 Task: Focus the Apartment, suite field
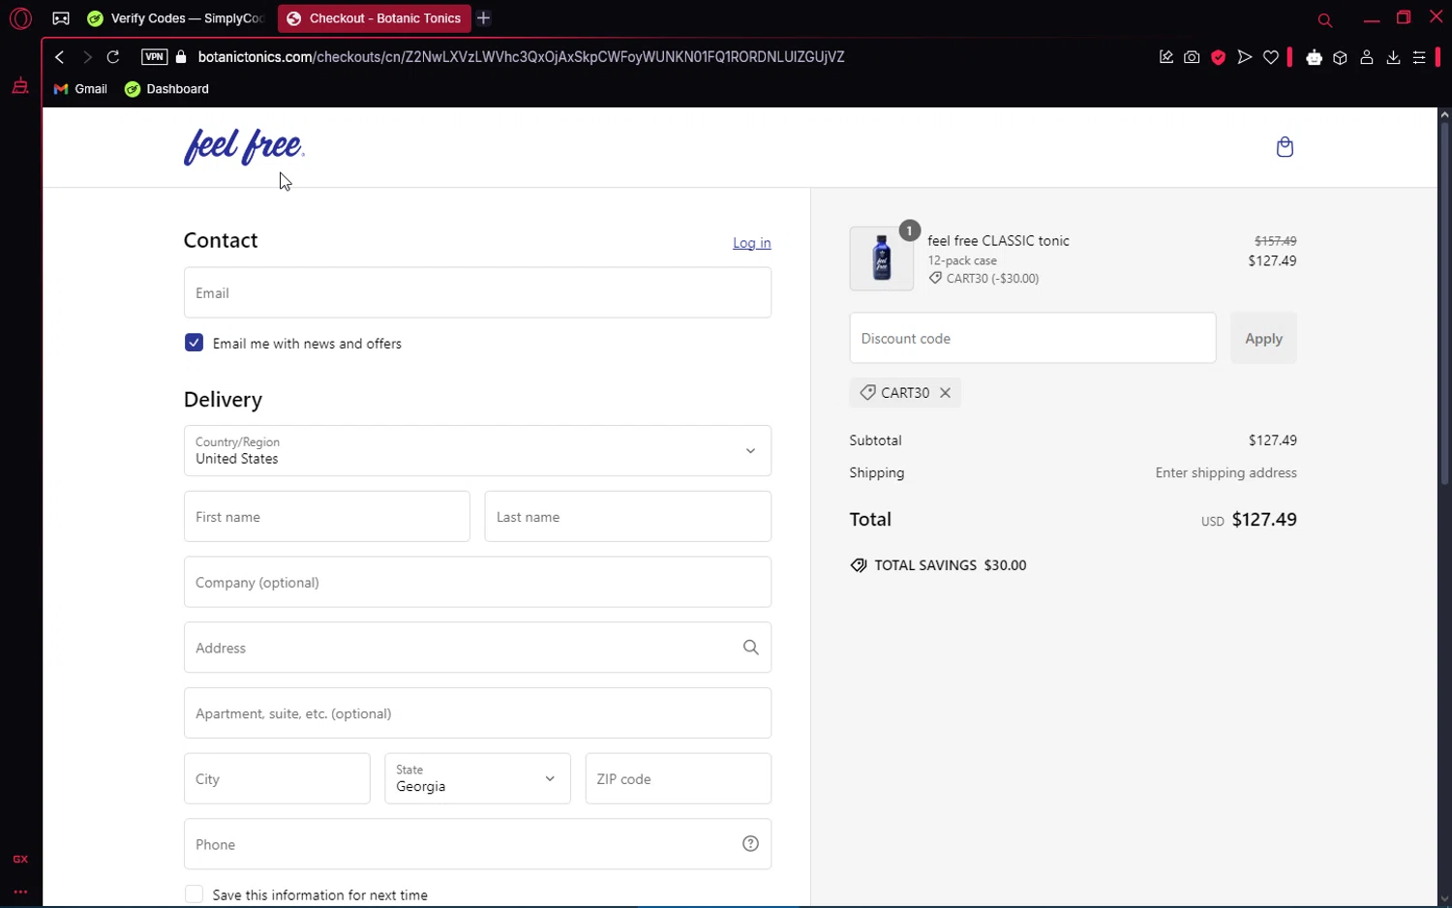coord(477,713)
